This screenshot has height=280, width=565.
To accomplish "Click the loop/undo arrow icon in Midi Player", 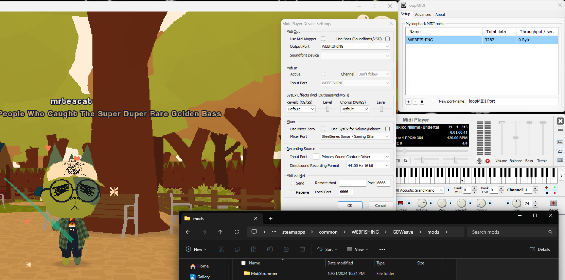I will coord(405,160).
